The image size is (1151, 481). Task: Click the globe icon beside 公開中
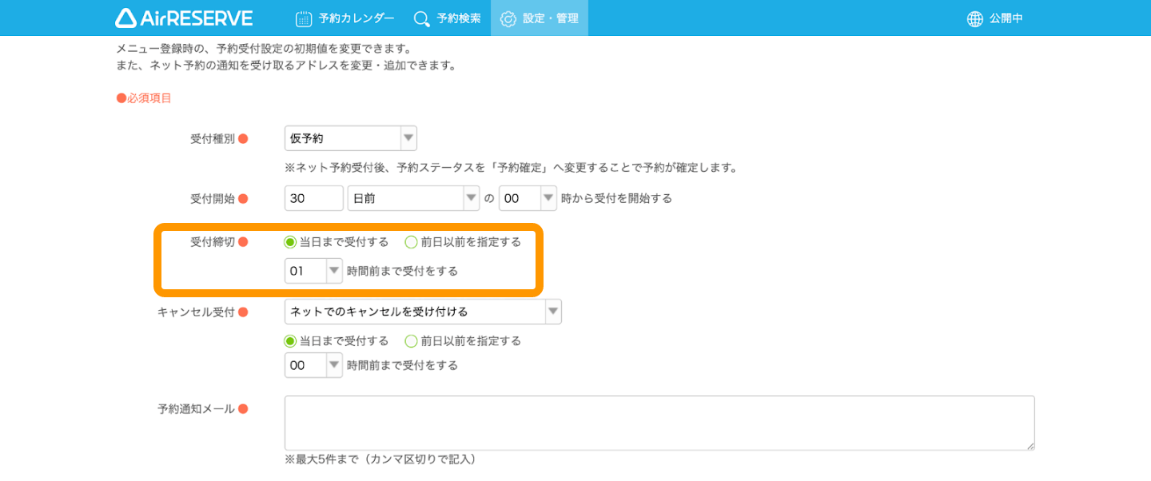click(975, 18)
